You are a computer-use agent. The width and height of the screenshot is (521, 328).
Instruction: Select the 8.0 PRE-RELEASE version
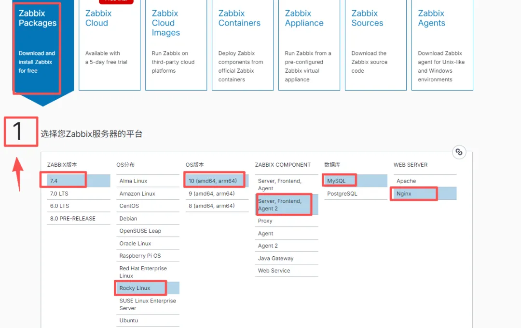[79, 219]
